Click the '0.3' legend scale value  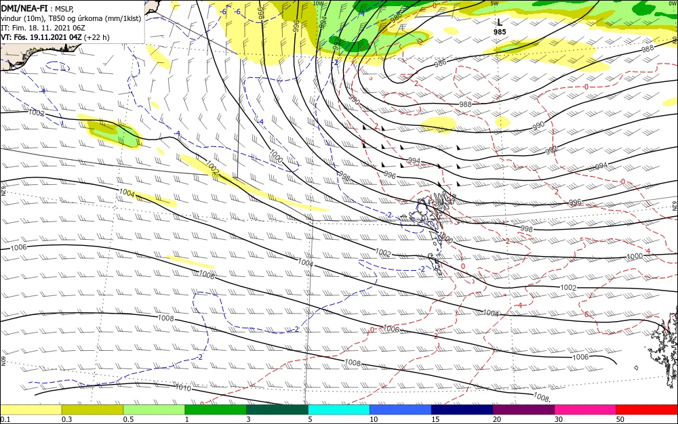click(x=66, y=419)
